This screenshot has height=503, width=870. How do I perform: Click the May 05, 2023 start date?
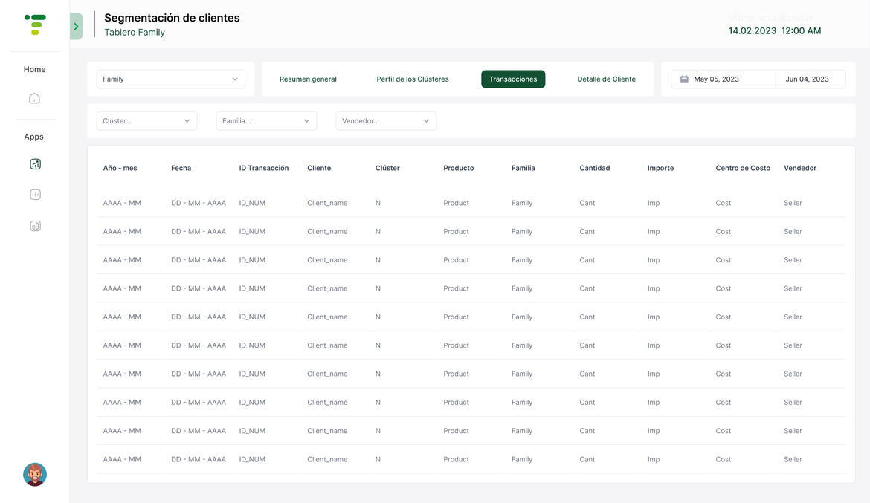pos(716,79)
